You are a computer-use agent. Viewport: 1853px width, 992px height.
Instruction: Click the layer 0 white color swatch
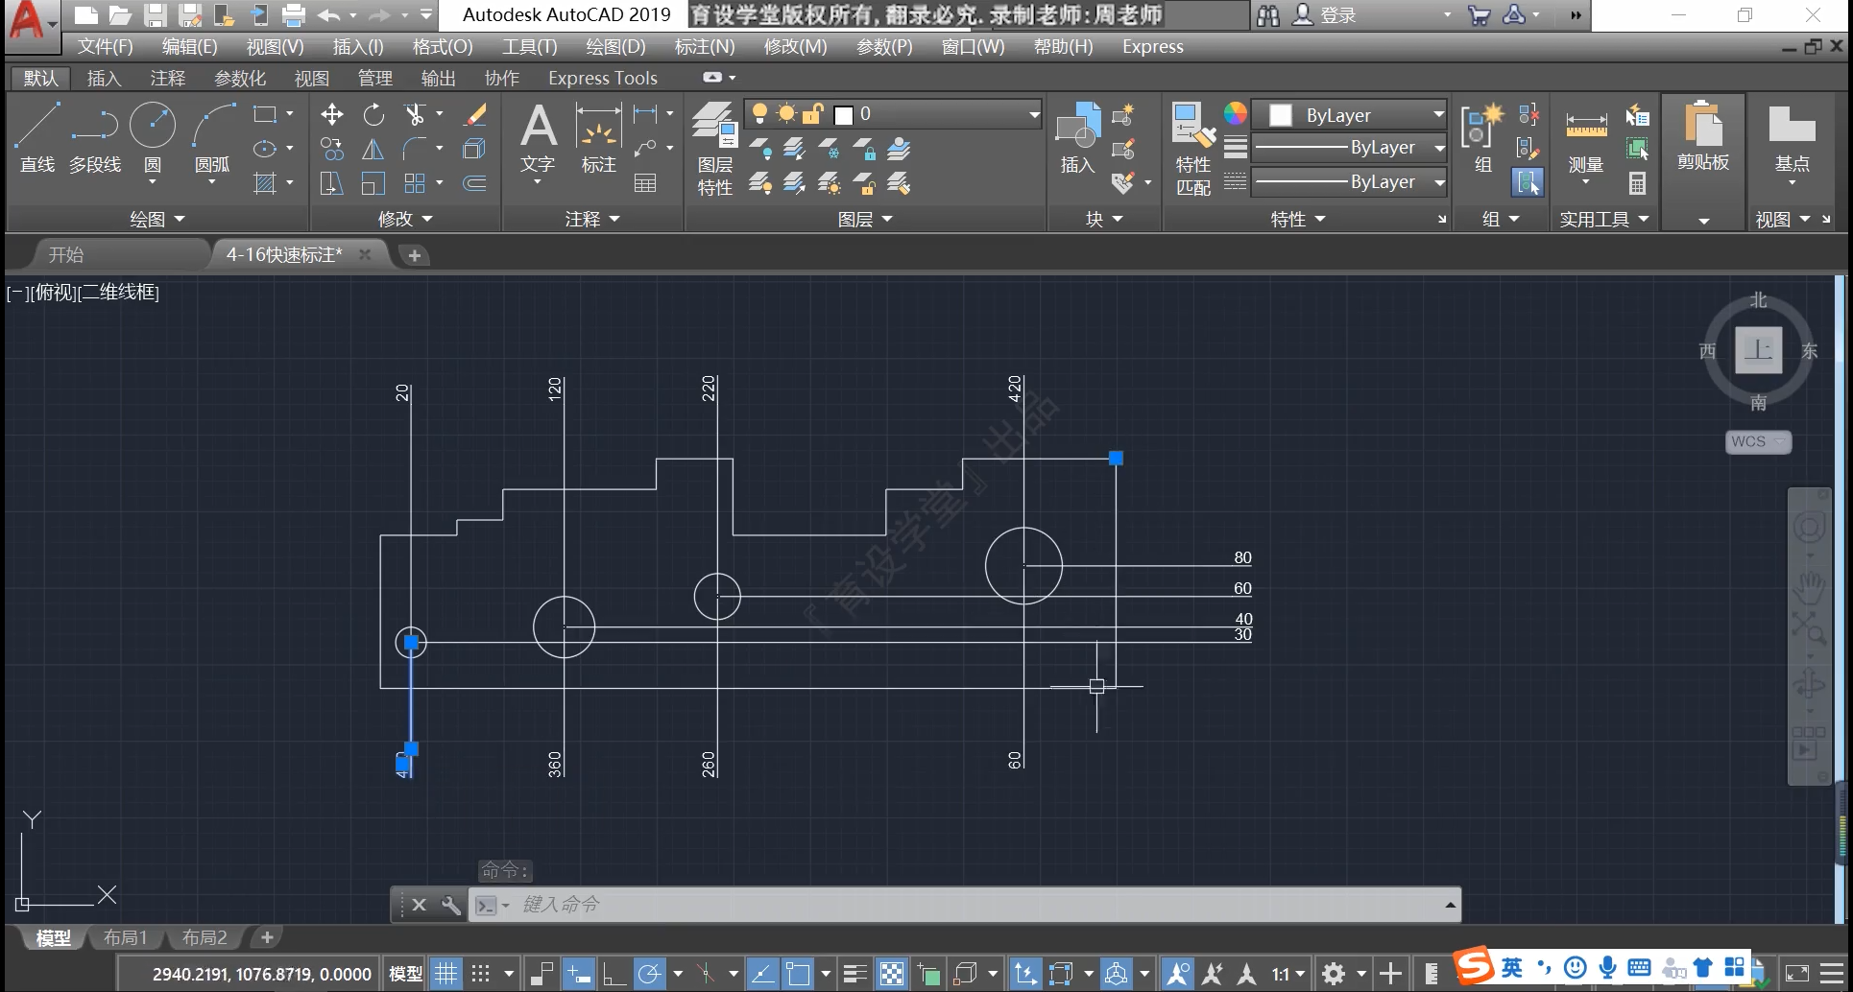tap(844, 115)
